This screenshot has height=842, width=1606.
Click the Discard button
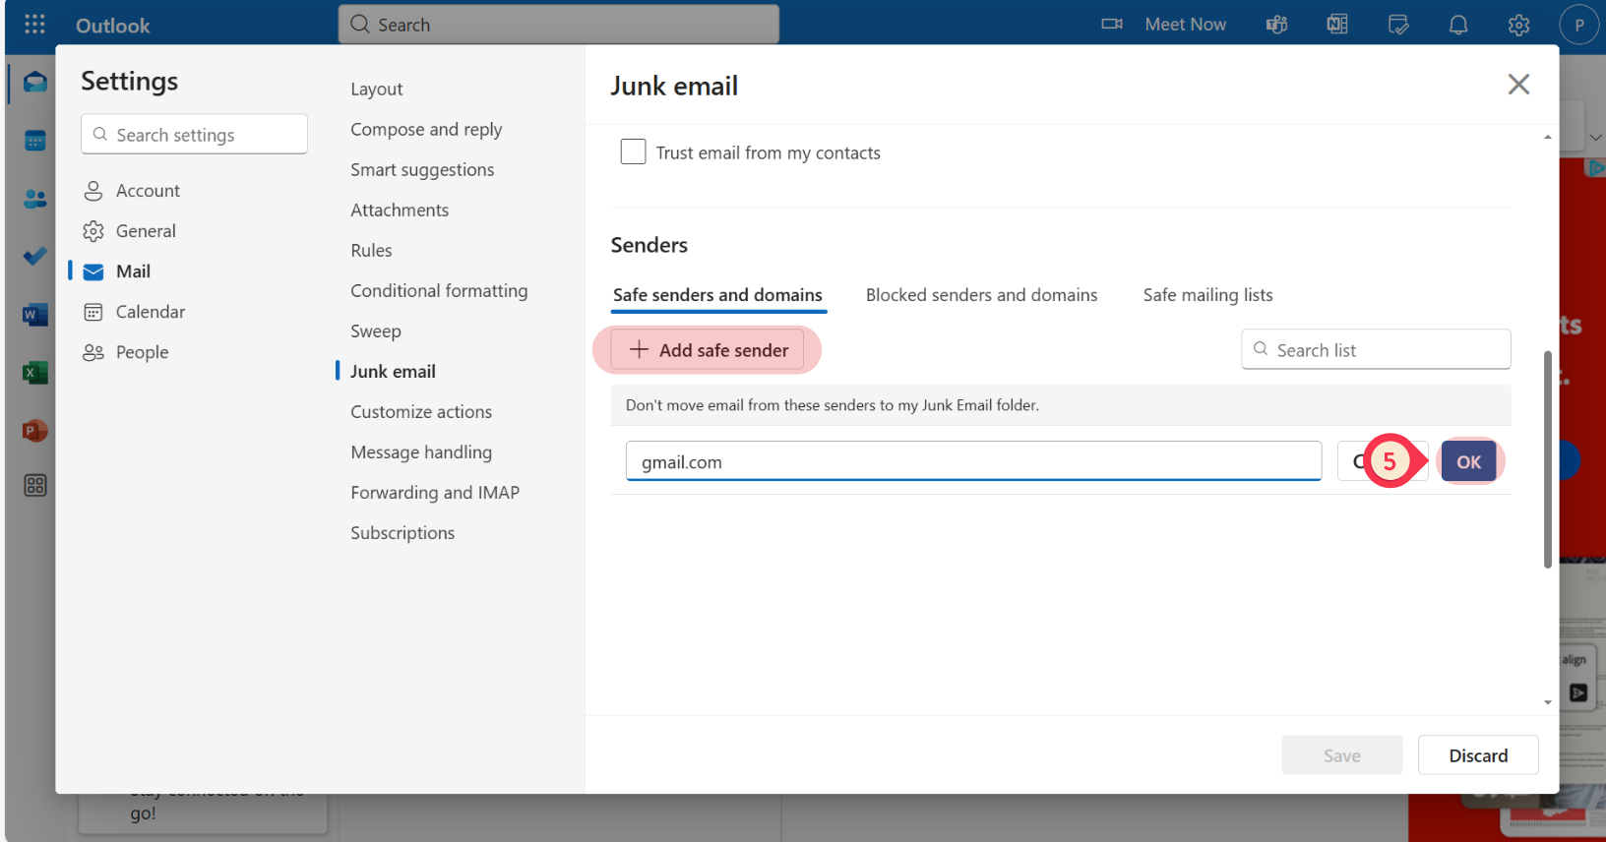tap(1478, 754)
